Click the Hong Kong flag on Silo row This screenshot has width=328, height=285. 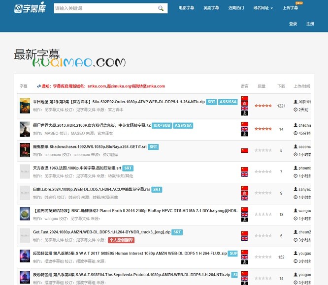pos(245,103)
